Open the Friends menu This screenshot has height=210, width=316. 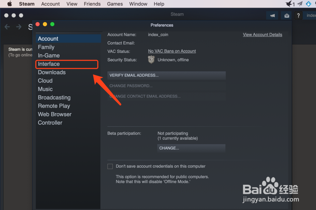click(92, 4)
